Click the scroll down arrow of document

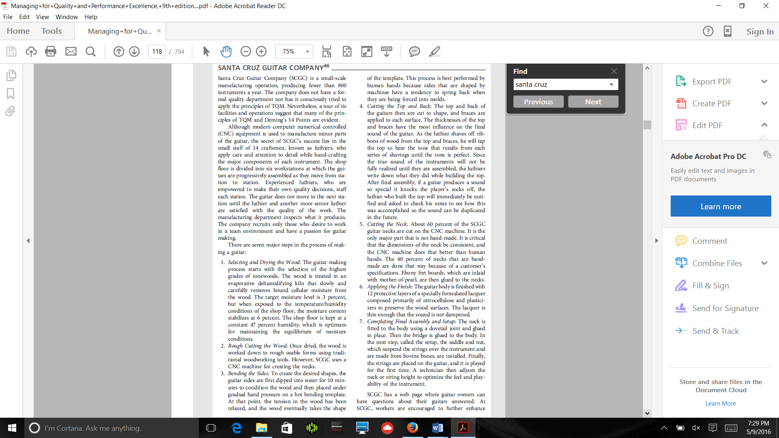[647, 413]
